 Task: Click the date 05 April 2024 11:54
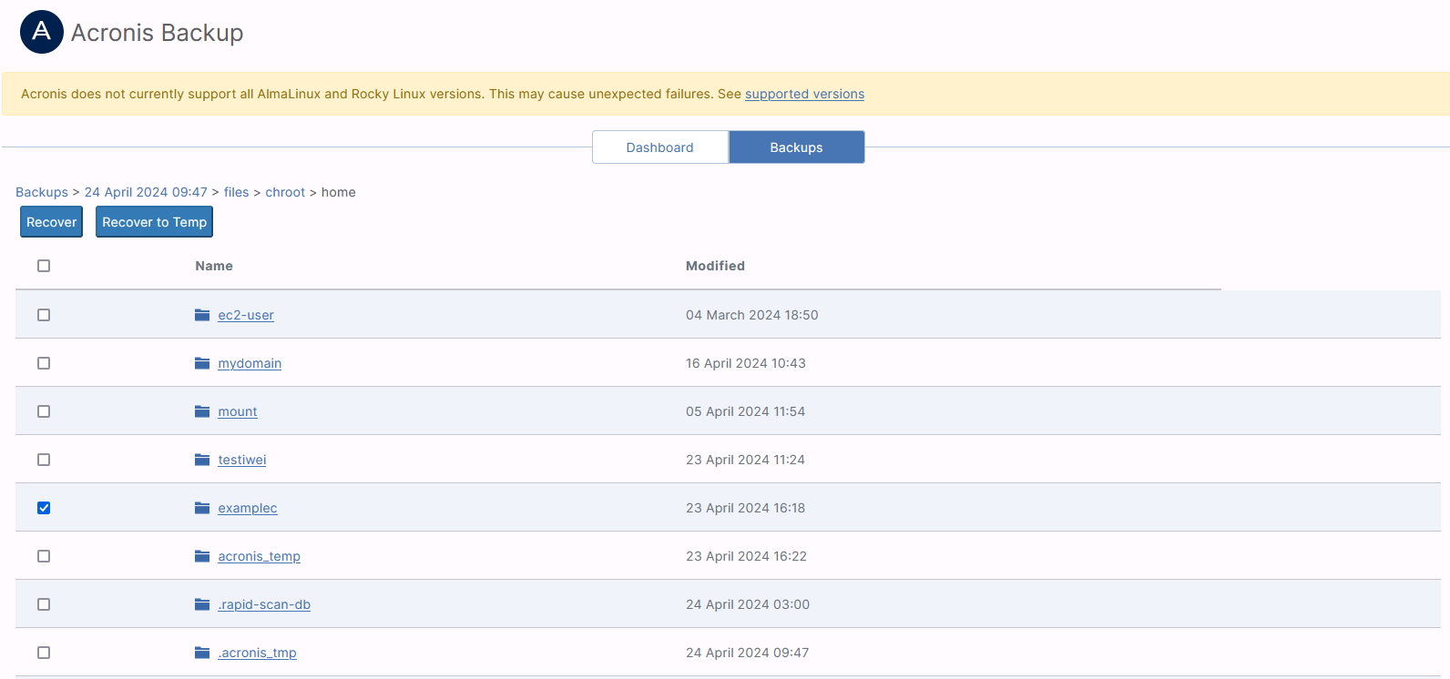pos(746,411)
